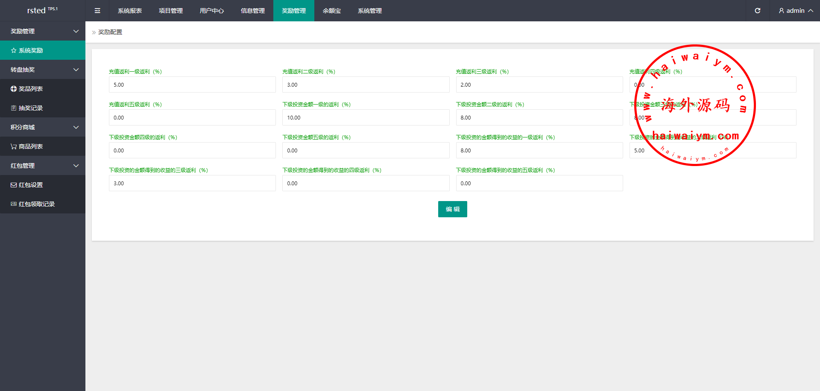Screen dimensions: 820x391
Task: Open the 系统报表 top menu
Action: 130,11
